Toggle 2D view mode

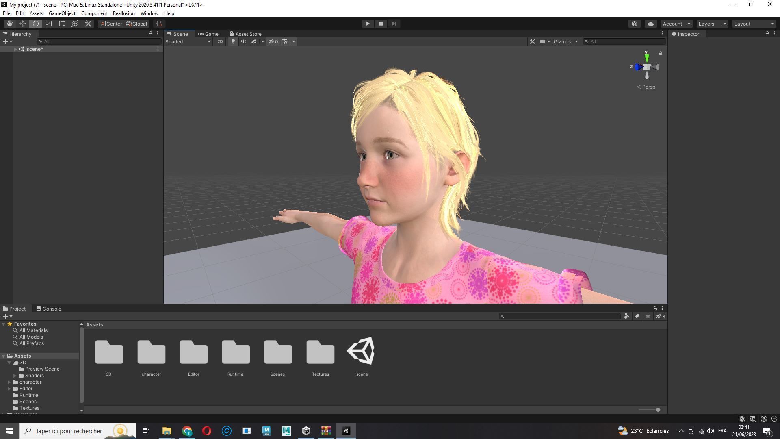(x=220, y=41)
